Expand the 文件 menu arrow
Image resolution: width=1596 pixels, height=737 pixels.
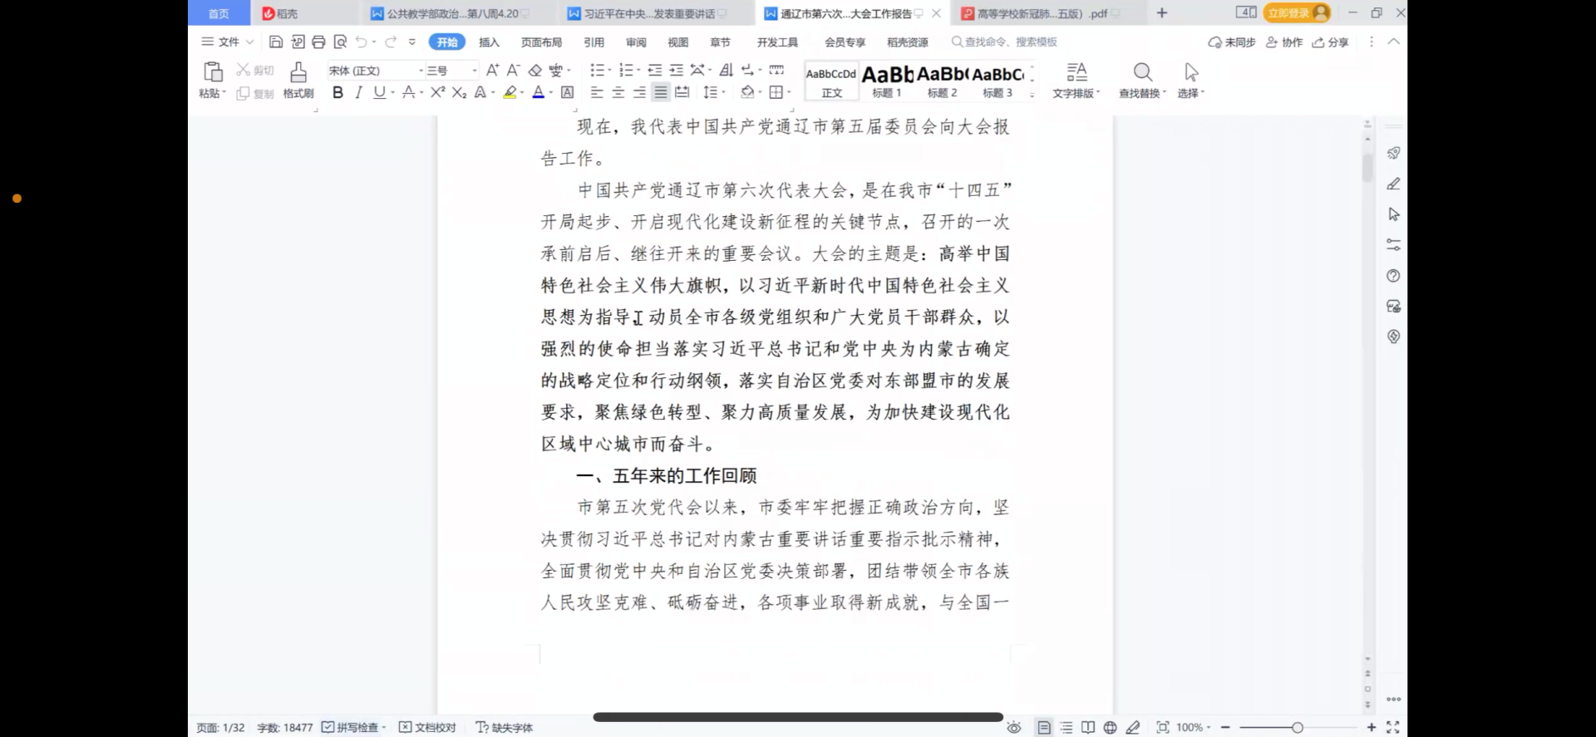click(249, 42)
